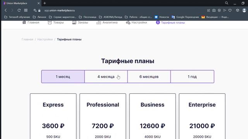Open the Terrasoft обучение bookmark folder

point(17,17)
